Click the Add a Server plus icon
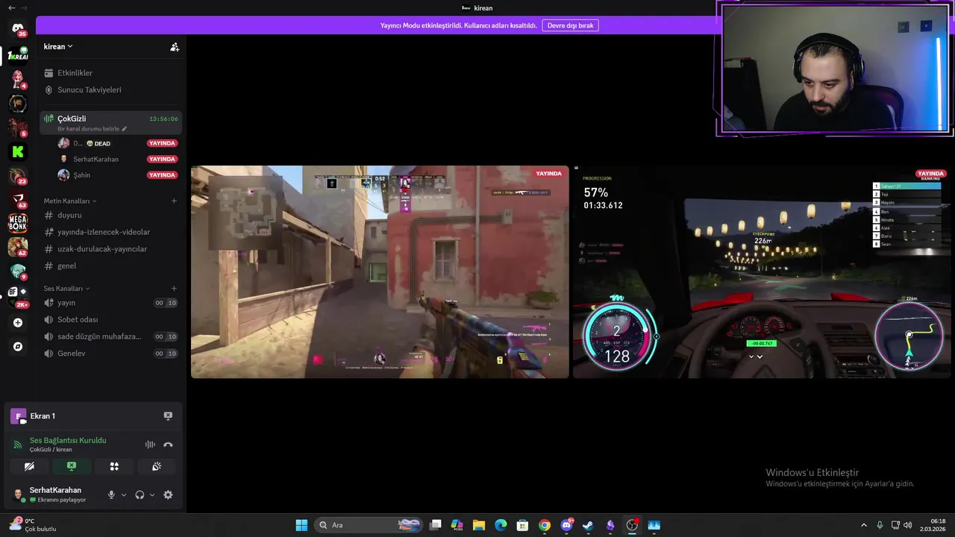Image resolution: width=955 pixels, height=537 pixels. (18, 323)
